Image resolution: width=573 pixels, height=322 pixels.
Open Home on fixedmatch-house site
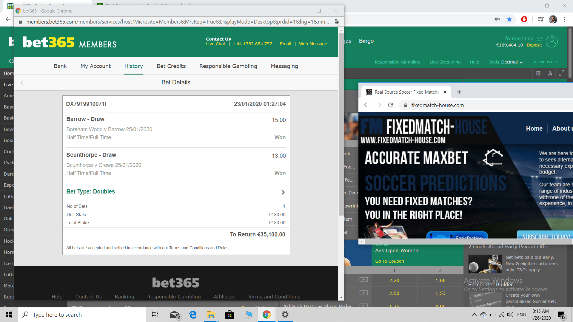534,129
